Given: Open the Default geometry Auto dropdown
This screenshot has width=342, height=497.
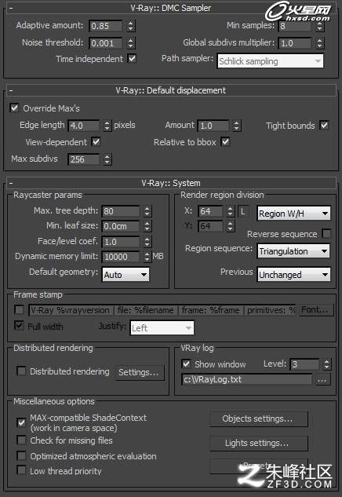Looking at the screenshot, I should coord(126,275).
